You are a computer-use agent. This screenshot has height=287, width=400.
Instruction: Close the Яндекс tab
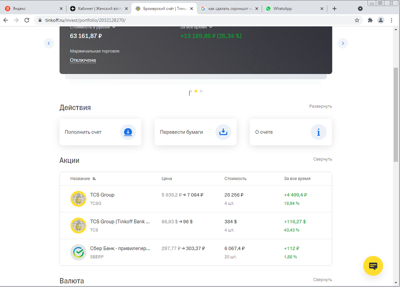point(61,9)
